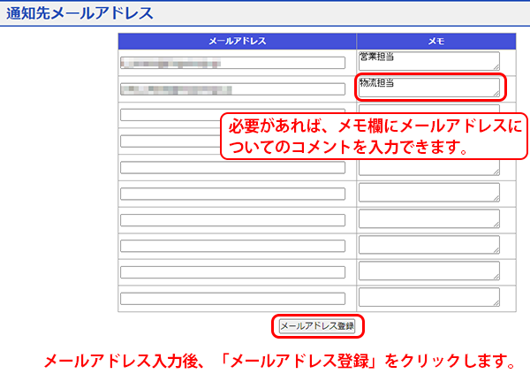Click the eighth row memo box
Image resolution: width=530 pixels, height=389 pixels.
click(428, 245)
